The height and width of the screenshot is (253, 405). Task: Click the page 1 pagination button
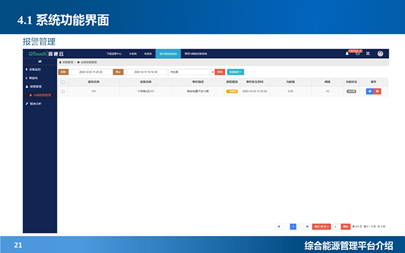coord(293,226)
